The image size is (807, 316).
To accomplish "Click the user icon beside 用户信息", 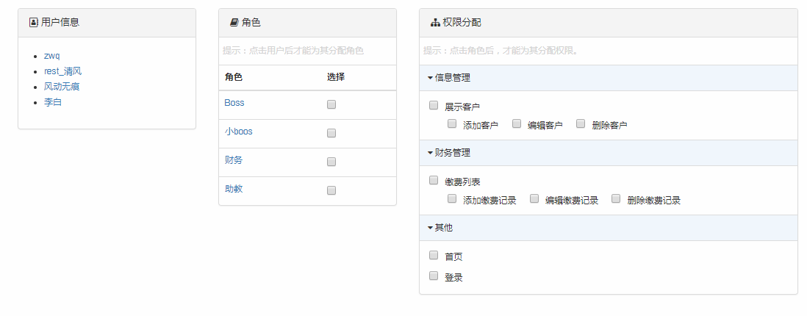I will [x=34, y=23].
